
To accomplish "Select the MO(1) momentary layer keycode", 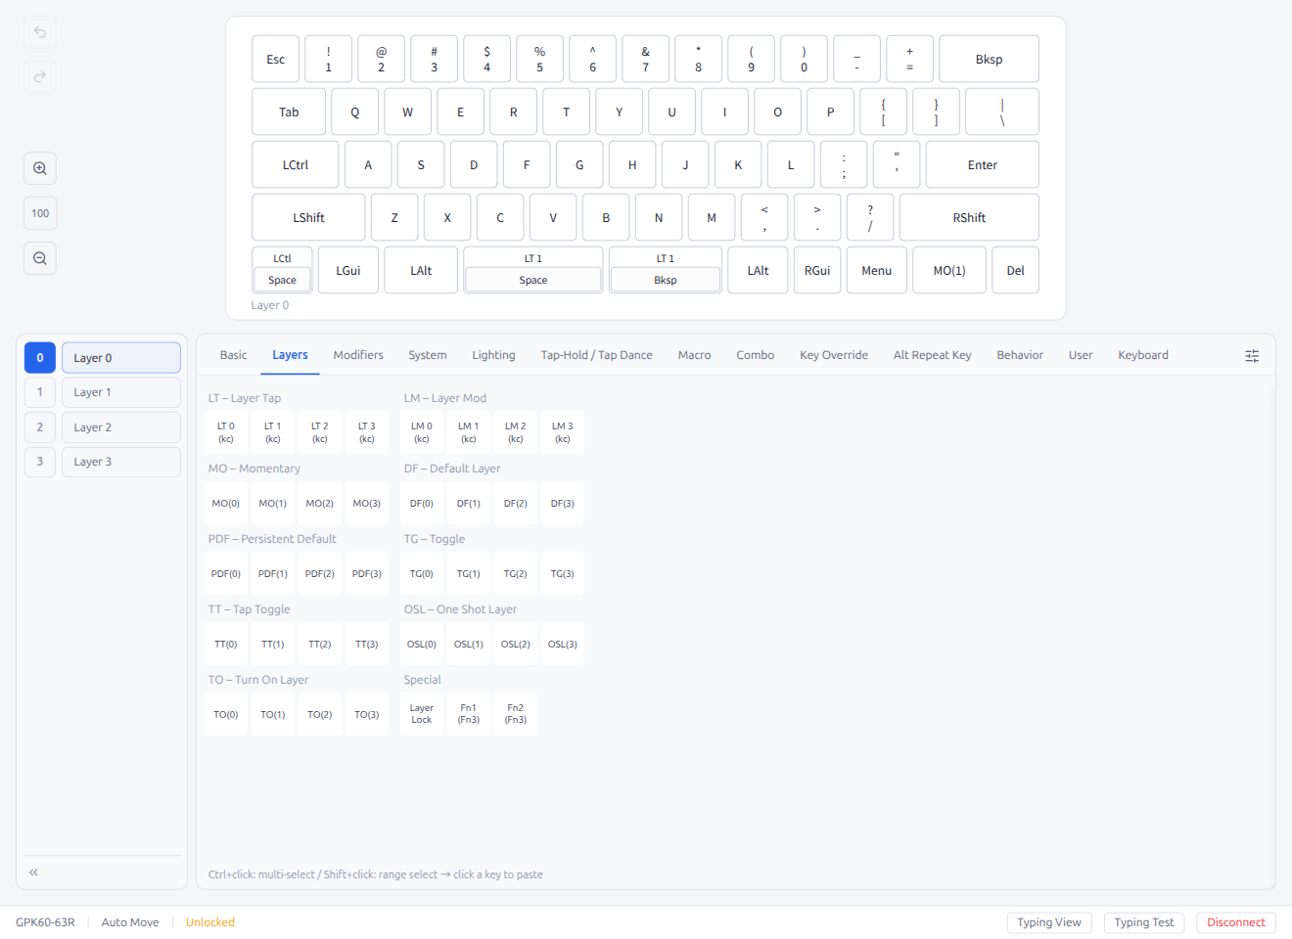I will click(272, 502).
